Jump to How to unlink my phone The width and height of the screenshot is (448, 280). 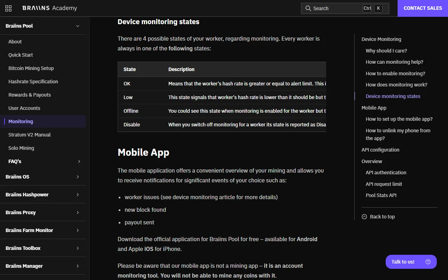point(398,134)
